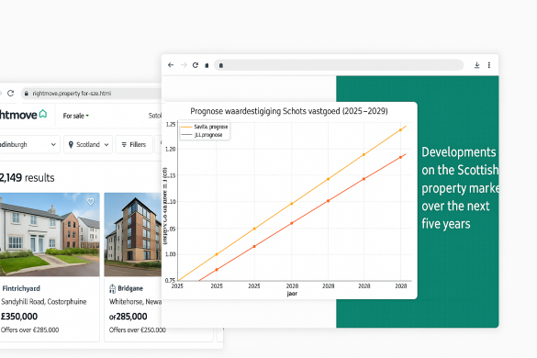Click the back arrow in the front browser
Screen dimensions: 537x358
coord(171,65)
